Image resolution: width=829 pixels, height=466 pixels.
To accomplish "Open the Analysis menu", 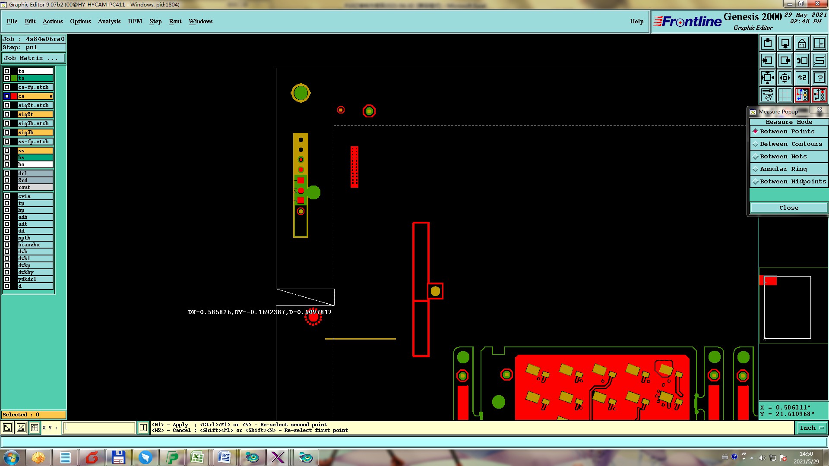I will (109, 21).
